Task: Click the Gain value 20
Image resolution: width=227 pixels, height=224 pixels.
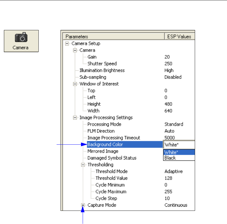Action: (x=167, y=57)
